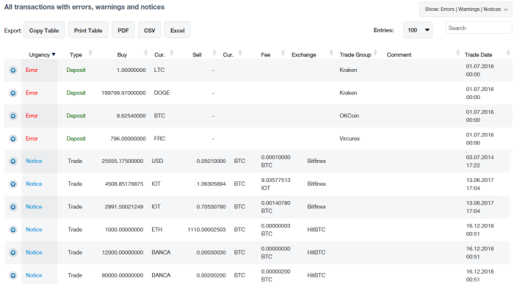This screenshot has width=514, height=284.
Task: Expand the FRC Vircurex deposit row icon
Action: [12, 139]
